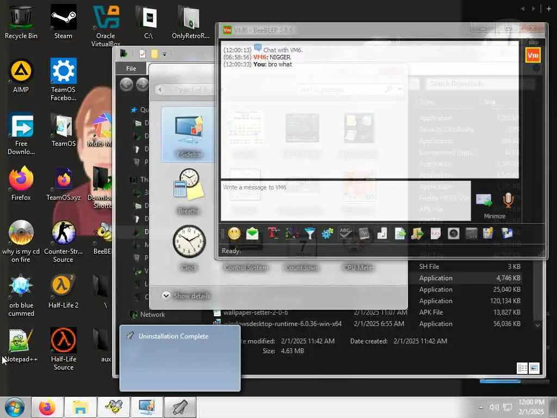Open Oracle VirtualBox desktop shortcut
Viewport: 557px width, 418px height.
click(106, 26)
